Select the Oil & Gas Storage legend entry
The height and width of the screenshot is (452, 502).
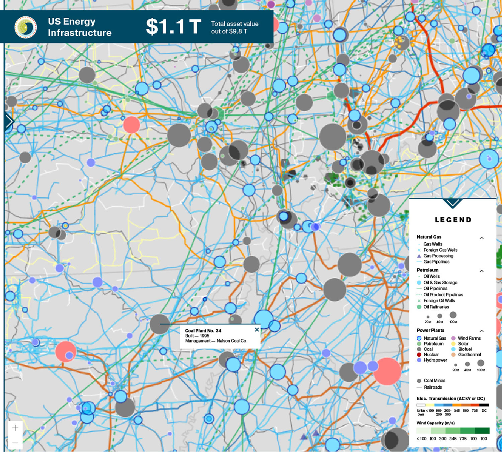pyautogui.click(x=440, y=283)
